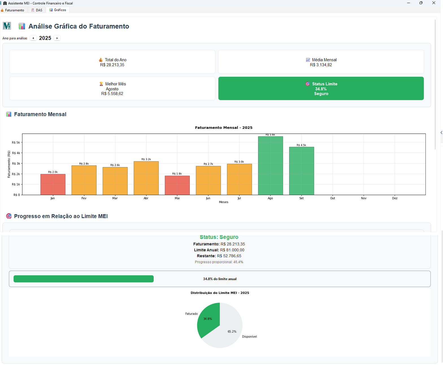Switch to the Faturamento tab
Image resolution: width=443 pixels, height=365 pixels.
click(13, 10)
